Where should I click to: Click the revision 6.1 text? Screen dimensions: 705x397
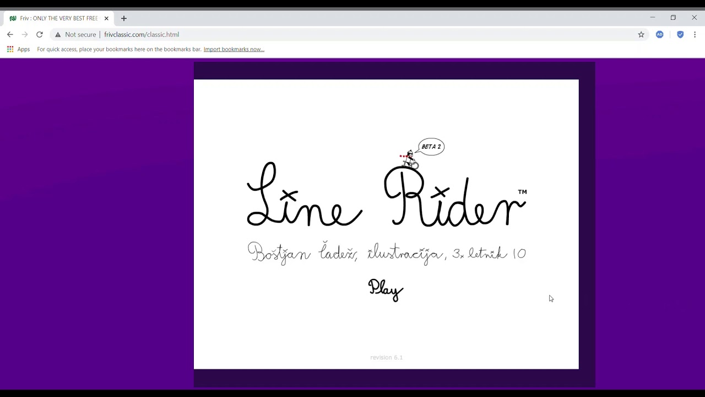[387, 357]
